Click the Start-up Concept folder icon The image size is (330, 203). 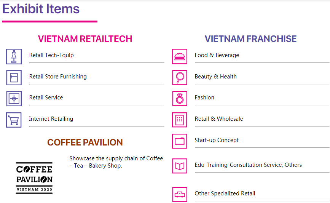(x=179, y=141)
